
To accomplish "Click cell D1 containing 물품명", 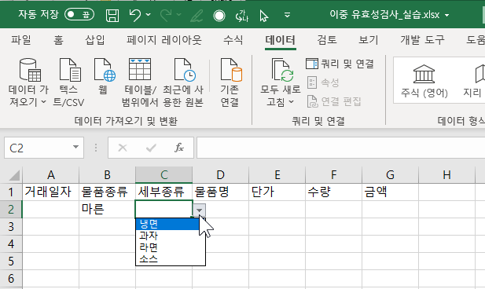I will [220, 192].
